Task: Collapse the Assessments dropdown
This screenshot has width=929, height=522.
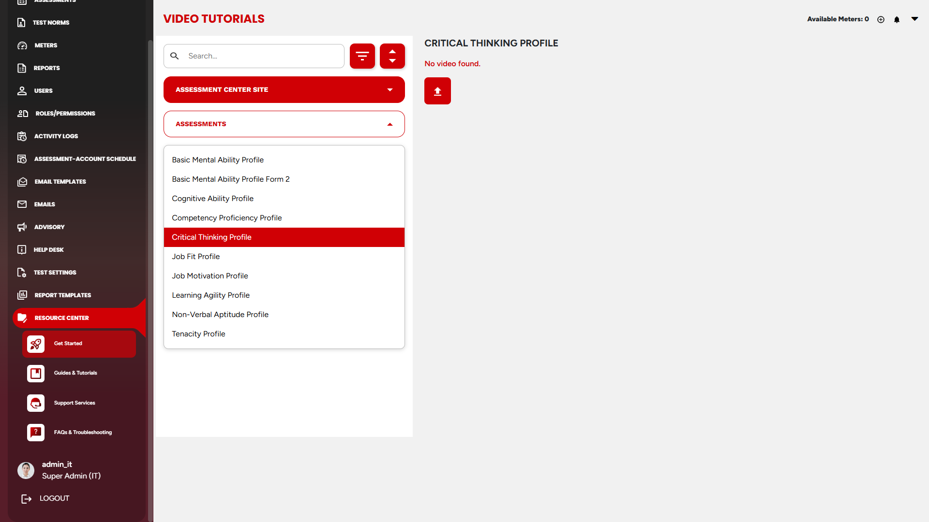Action: (x=284, y=124)
